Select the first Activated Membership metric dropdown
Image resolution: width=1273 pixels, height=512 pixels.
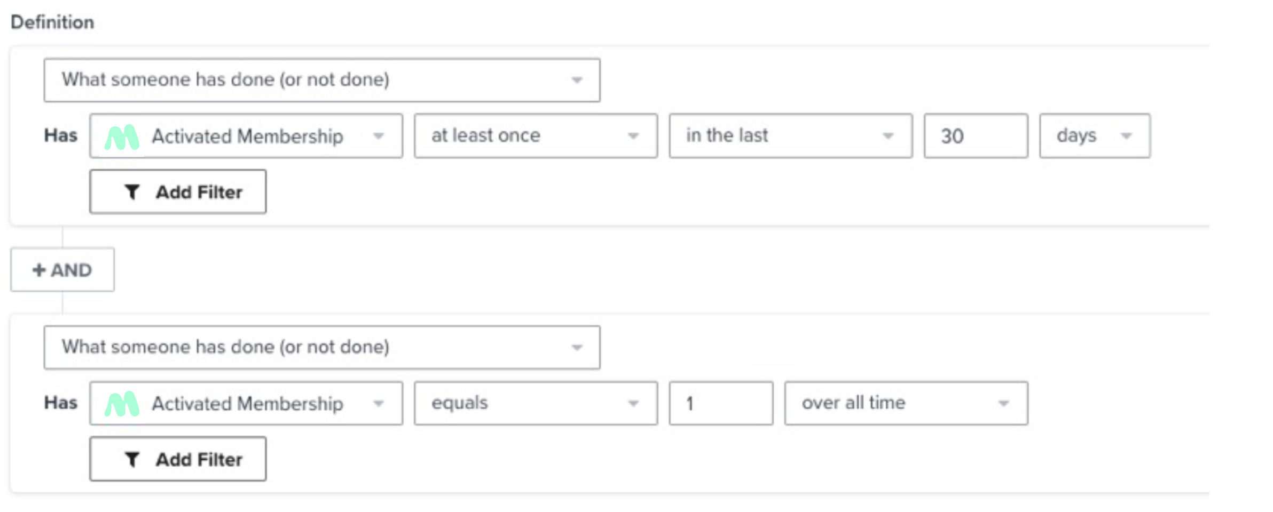pos(246,136)
